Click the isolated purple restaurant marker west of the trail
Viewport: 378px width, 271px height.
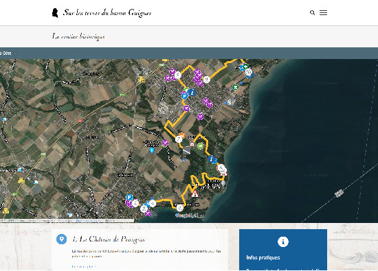[x=165, y=143]
